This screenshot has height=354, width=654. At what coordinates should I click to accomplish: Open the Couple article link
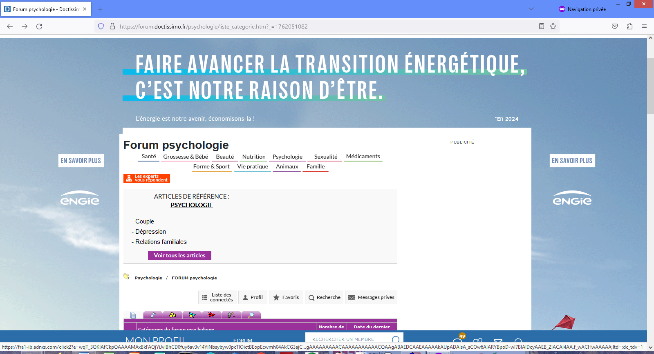click(x=145, y=221)
